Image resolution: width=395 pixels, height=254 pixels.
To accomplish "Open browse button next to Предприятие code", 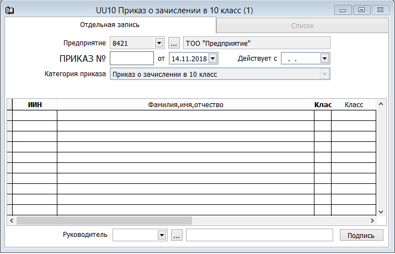I will [174, 43].
